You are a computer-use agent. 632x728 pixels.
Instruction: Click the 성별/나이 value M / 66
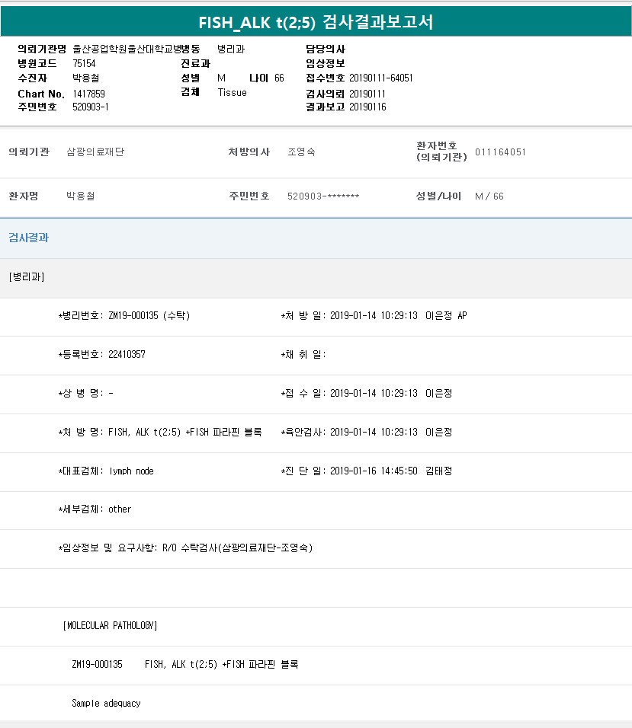489,196
